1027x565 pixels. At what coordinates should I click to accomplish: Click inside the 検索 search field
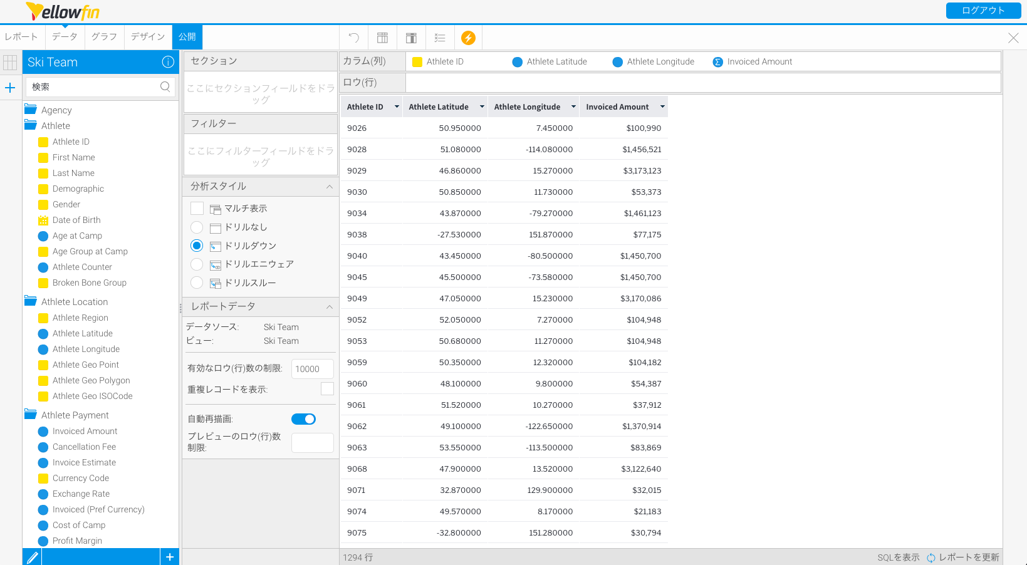pos(94,86)
